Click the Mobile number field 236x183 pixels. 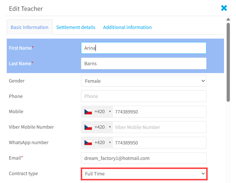coord(159,112)
